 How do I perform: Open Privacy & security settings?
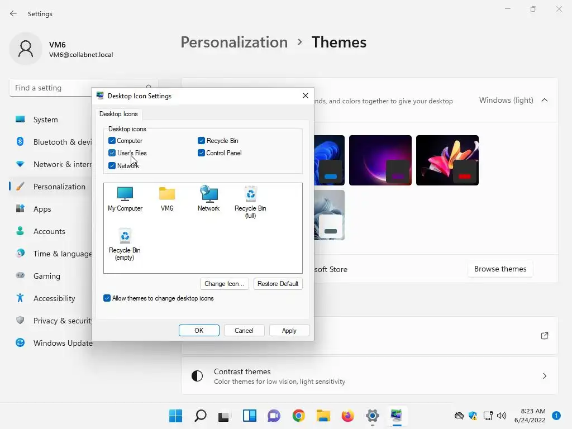[x=50, y=321]
